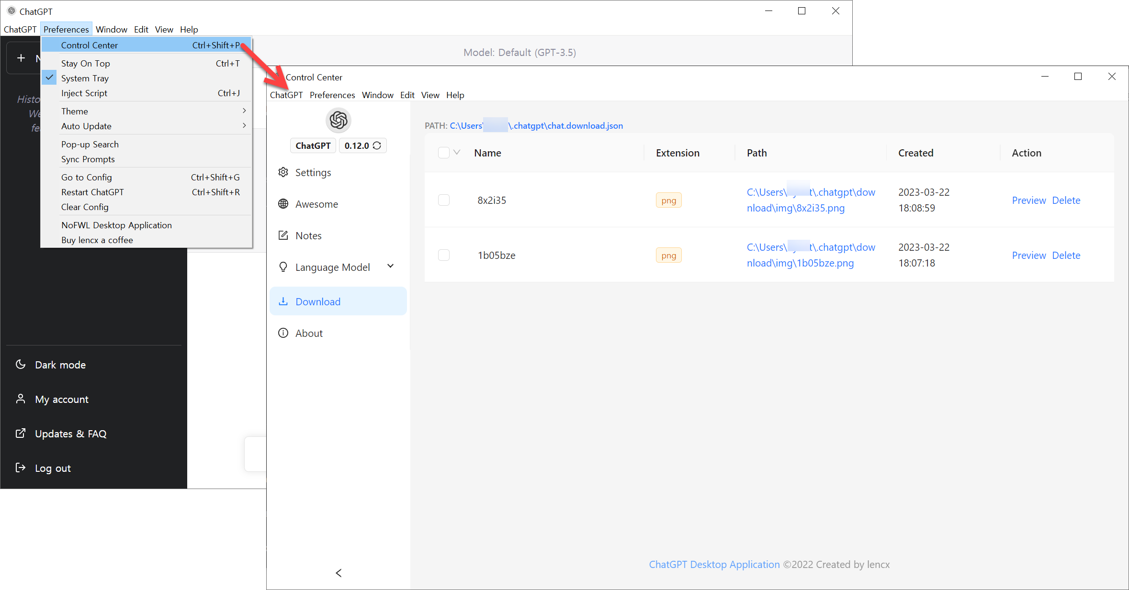Open the selection dropdown arrow beside header checkbox

coord(457,153)
